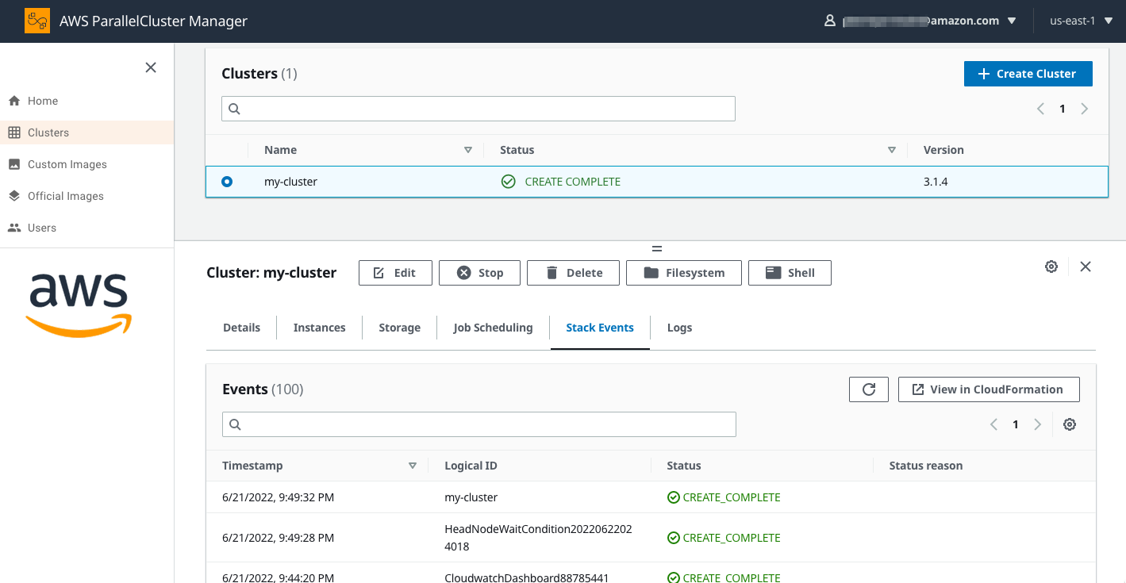Image resolution: width=1126 pixels, height=583 pixels.
Task: Open the Details tab
Action: 242,328
